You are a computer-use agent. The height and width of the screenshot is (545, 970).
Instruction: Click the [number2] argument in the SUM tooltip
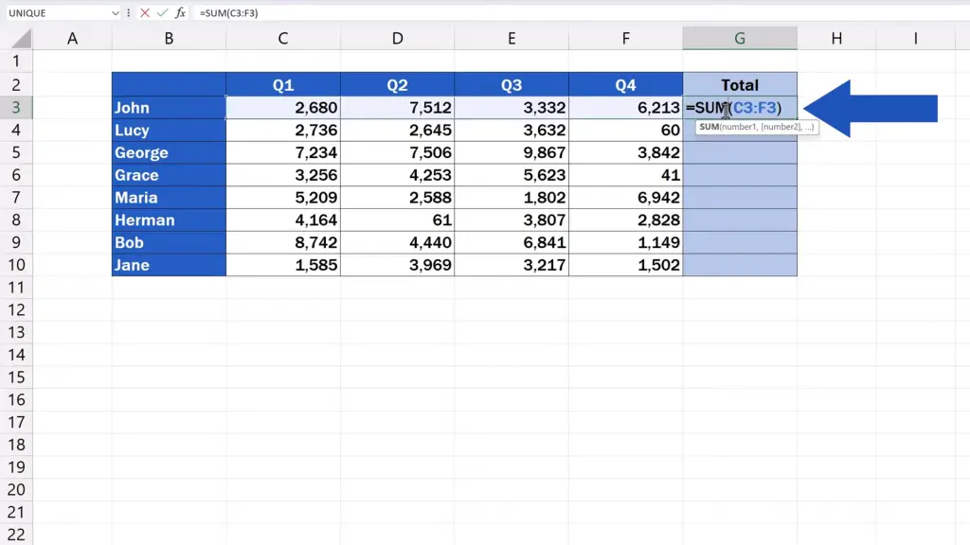(x=781, y=127)
